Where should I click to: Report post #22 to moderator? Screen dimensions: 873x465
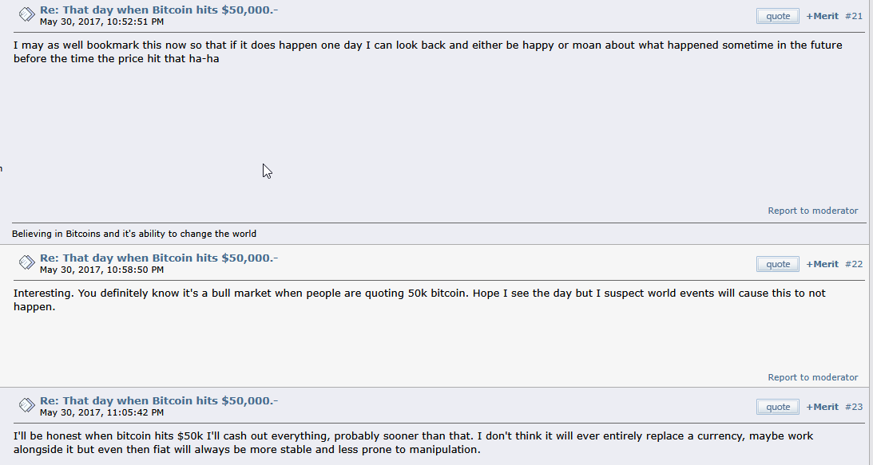click(813, 378)
